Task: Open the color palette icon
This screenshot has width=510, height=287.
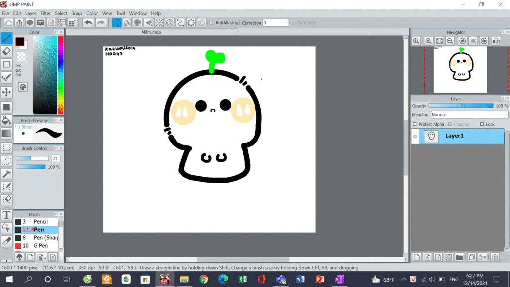Action: (23, 87)
